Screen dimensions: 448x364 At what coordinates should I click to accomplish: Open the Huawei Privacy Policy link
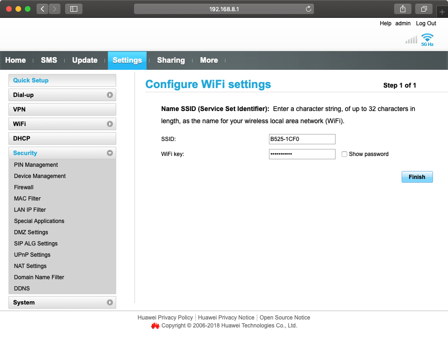point(165,318)
